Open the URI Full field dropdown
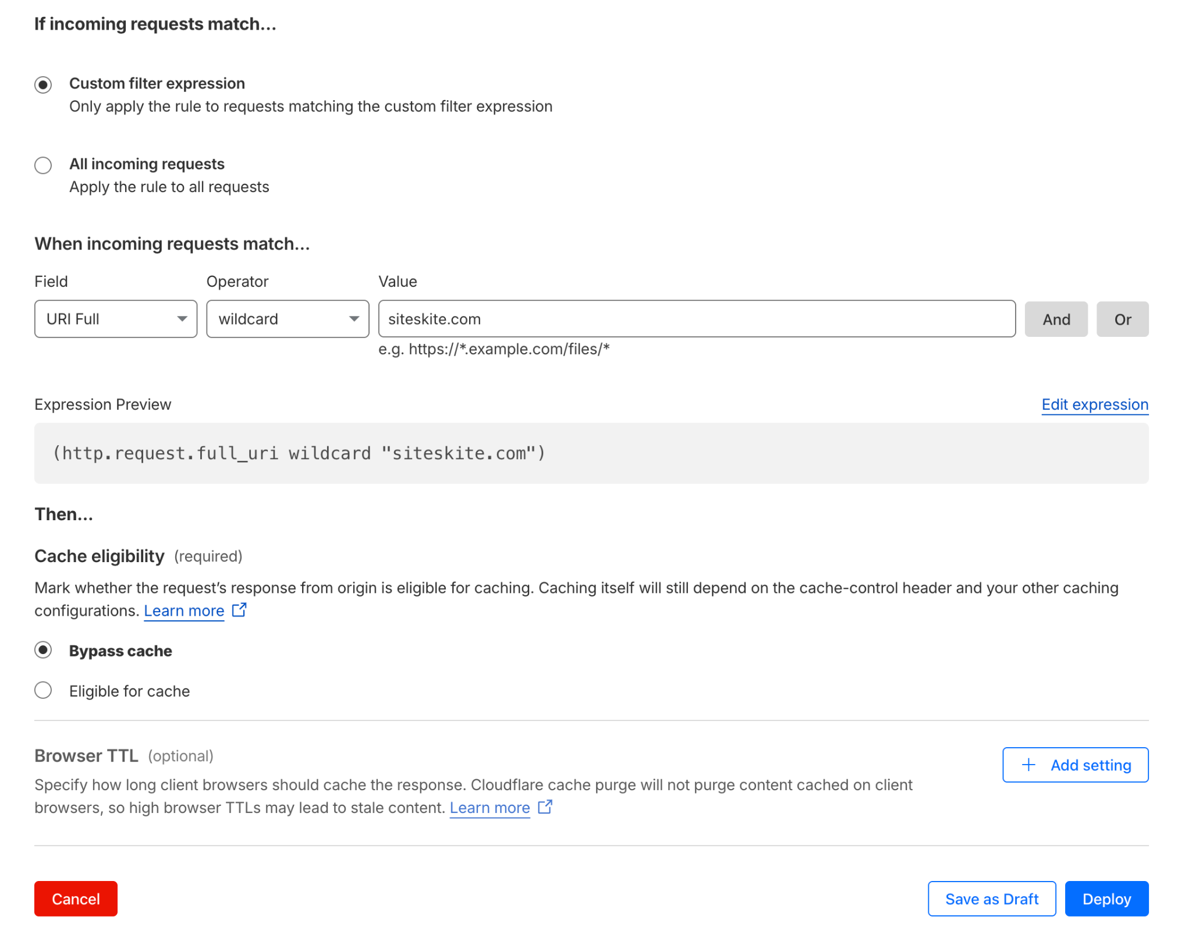 [116, 319]
